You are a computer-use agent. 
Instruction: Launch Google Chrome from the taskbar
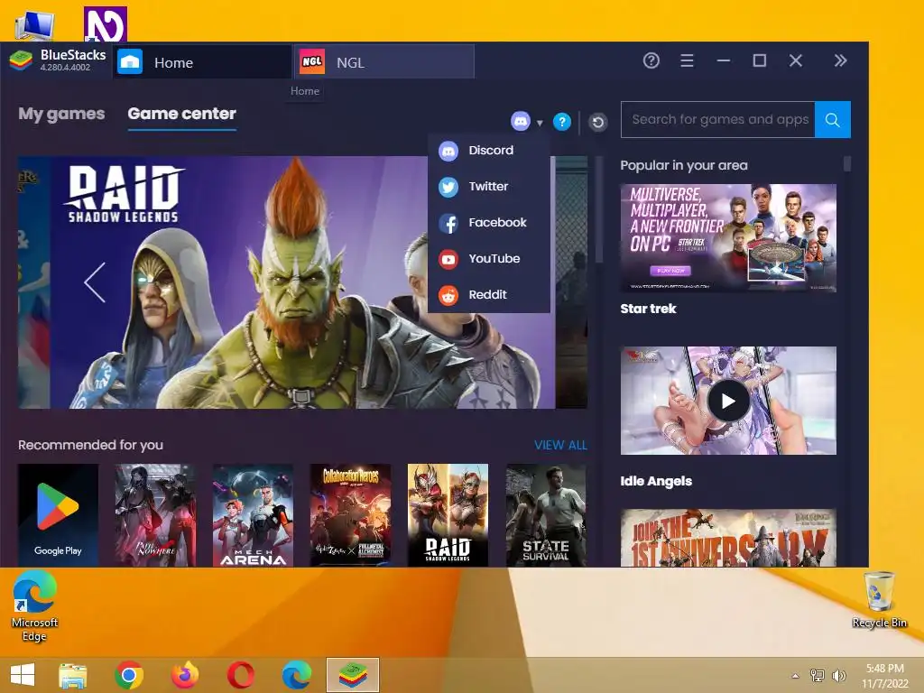129,675
